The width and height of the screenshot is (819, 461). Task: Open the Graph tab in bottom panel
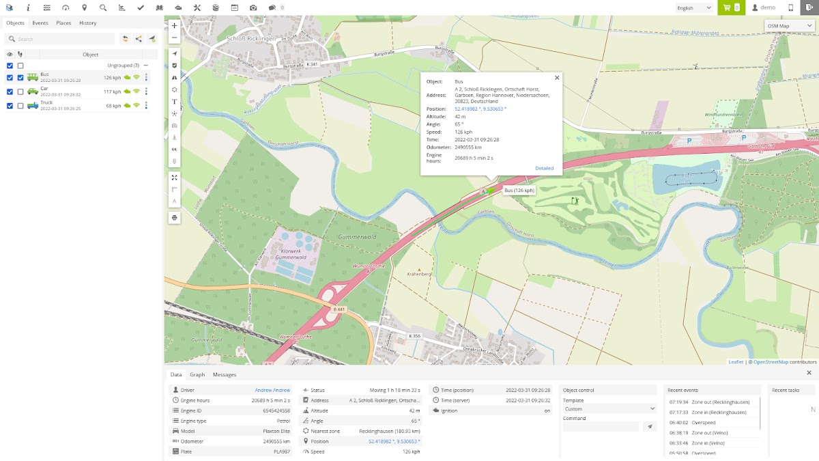click(197, 374)
